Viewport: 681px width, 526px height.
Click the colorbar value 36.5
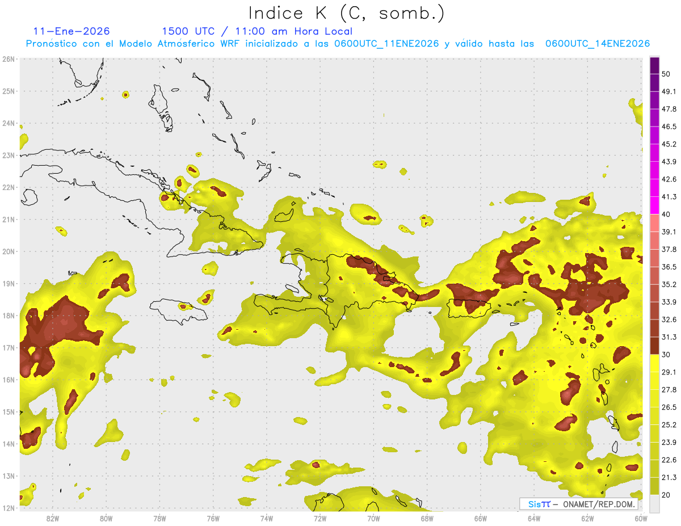coord(669,267)
